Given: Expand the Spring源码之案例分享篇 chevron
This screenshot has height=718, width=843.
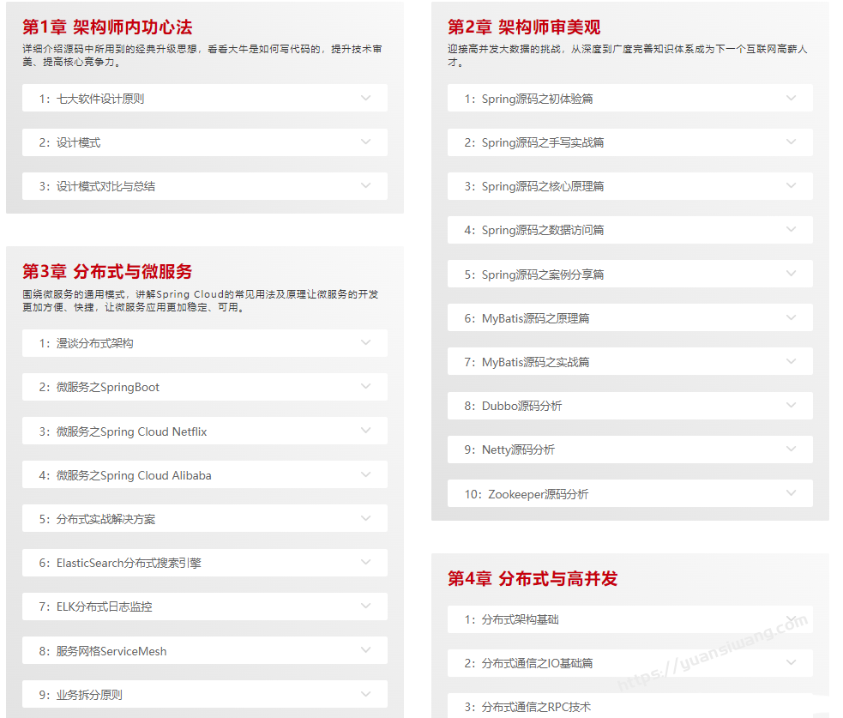Looking at the screenshot, I should [791, 273].
